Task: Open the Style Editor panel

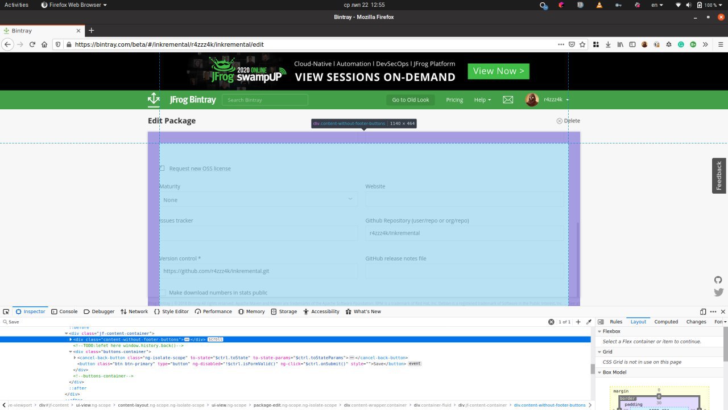Action: point(171,311)
